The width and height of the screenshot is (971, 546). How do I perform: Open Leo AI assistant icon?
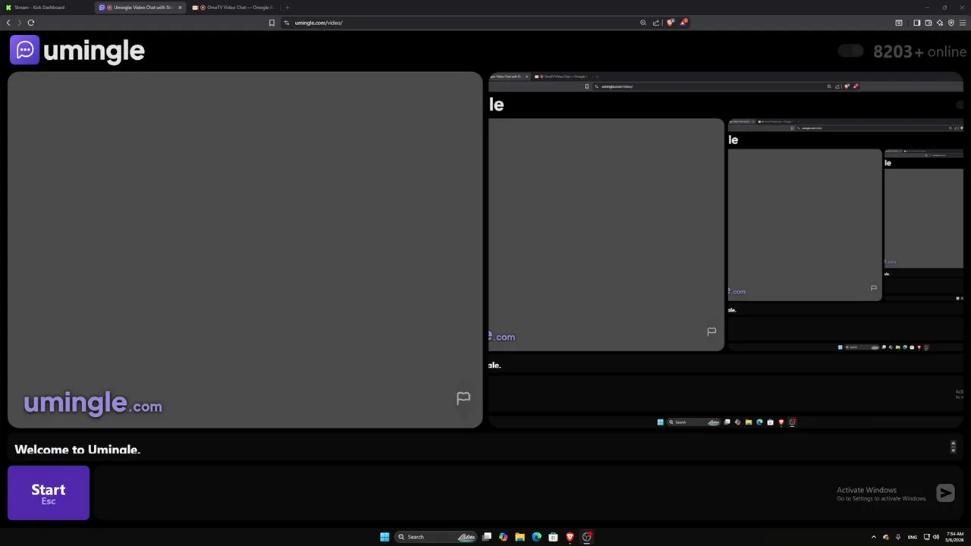coord(940,23)
